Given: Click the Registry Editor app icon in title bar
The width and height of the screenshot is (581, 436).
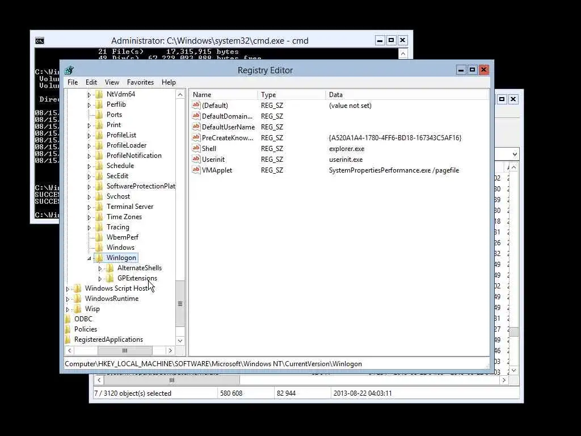Looking at the screenshot, I should [69, 70].
